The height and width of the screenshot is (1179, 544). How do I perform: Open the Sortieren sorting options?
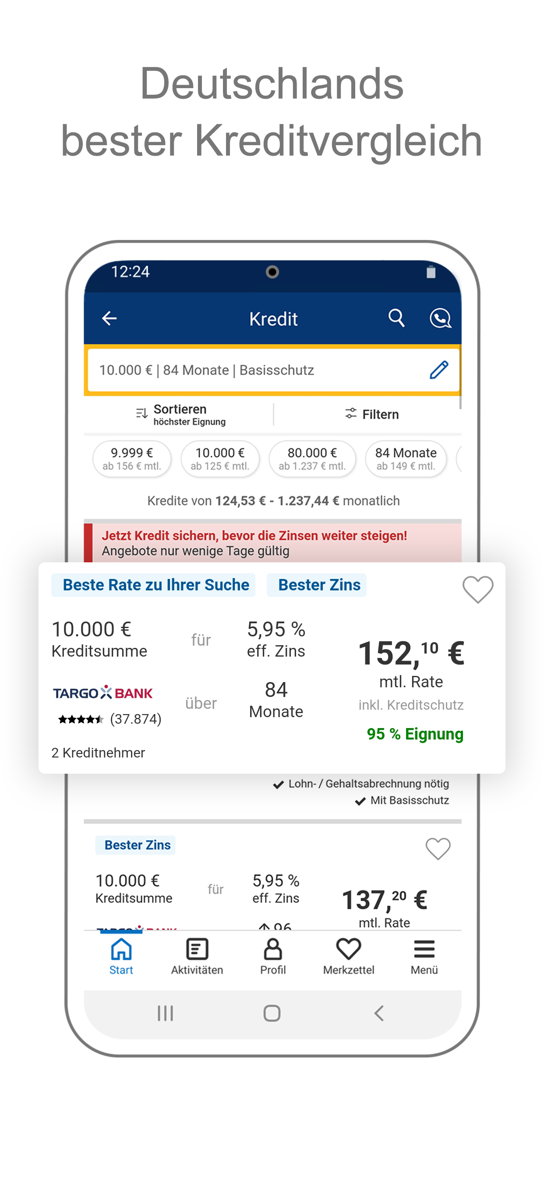click(180, 414)
